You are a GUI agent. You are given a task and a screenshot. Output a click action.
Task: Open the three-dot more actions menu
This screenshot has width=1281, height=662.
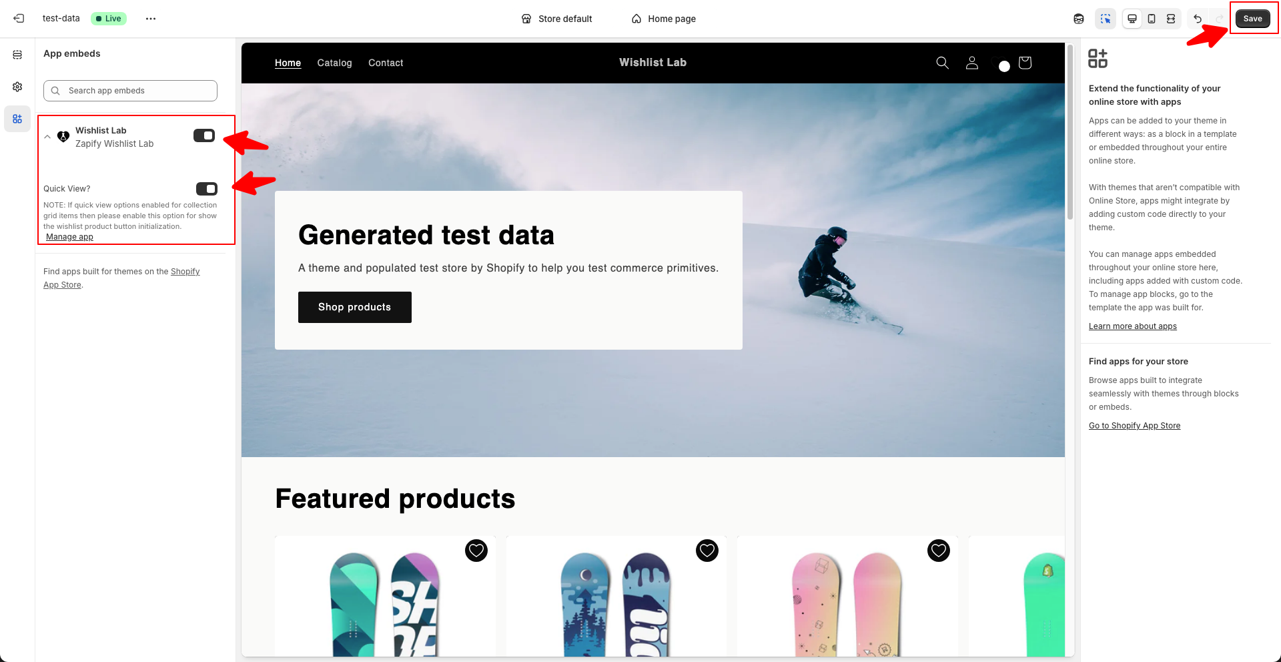point(151,19)
